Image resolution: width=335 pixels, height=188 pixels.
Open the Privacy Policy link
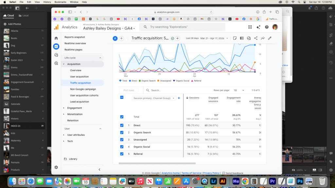pyautogui.click(x=211, y=173)
